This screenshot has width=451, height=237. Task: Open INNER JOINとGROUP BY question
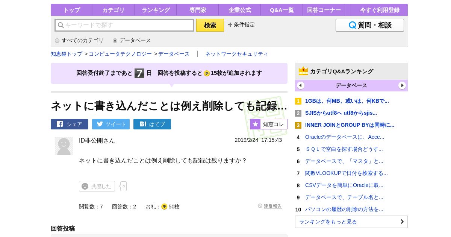point(350,125)
